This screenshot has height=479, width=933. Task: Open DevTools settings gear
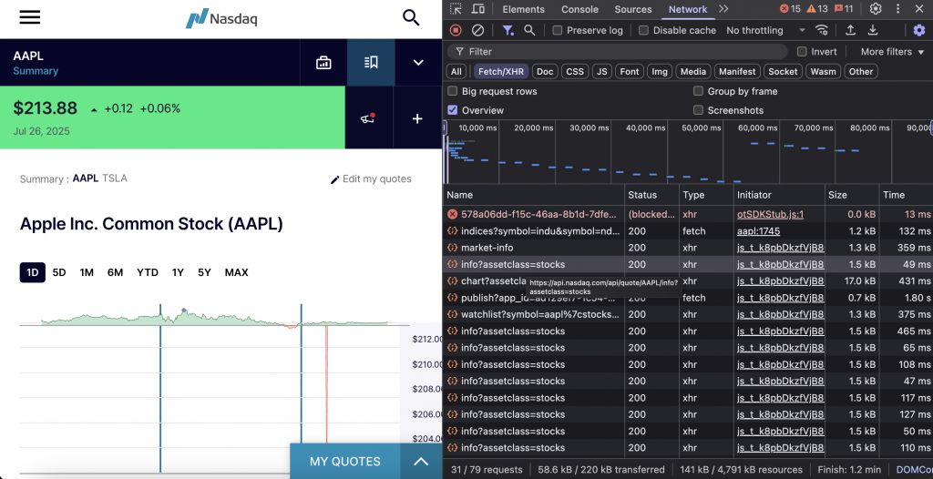coord(876,9)
